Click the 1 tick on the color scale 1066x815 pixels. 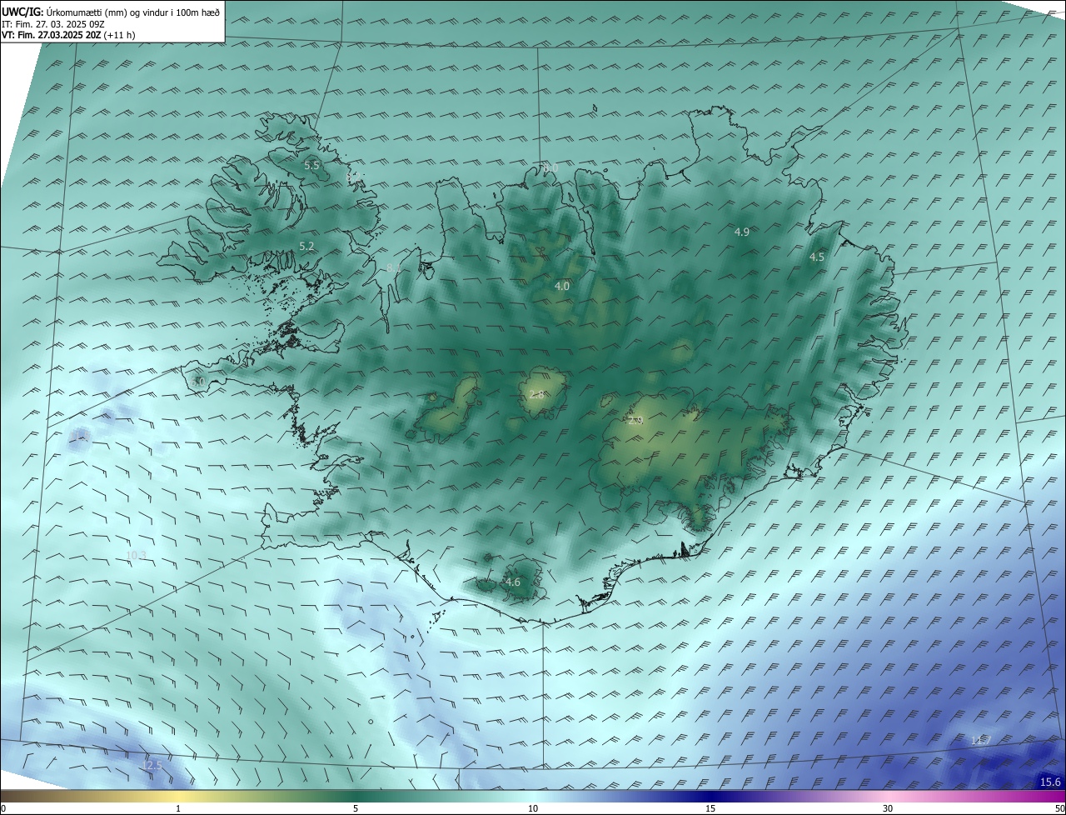(178, 808)
